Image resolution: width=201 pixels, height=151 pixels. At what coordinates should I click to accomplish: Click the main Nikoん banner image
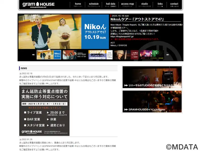tap(64, 32)
